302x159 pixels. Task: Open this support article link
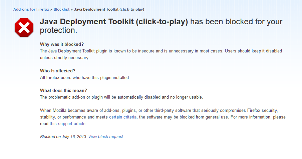(x=68, y=124)
